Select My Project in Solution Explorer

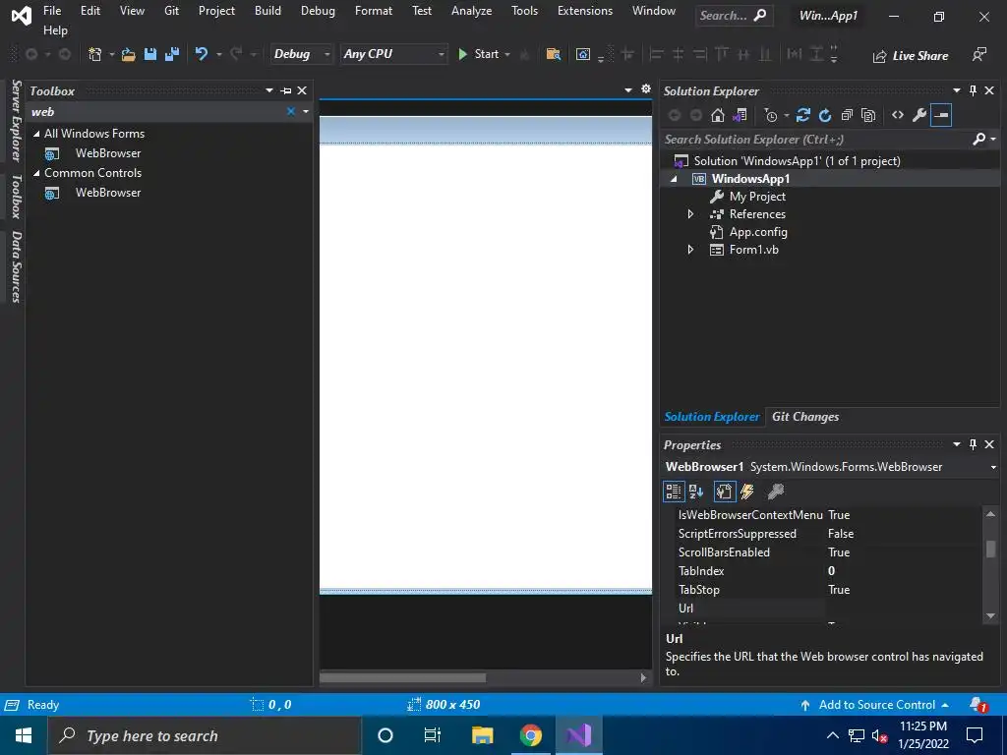[757, 197]
